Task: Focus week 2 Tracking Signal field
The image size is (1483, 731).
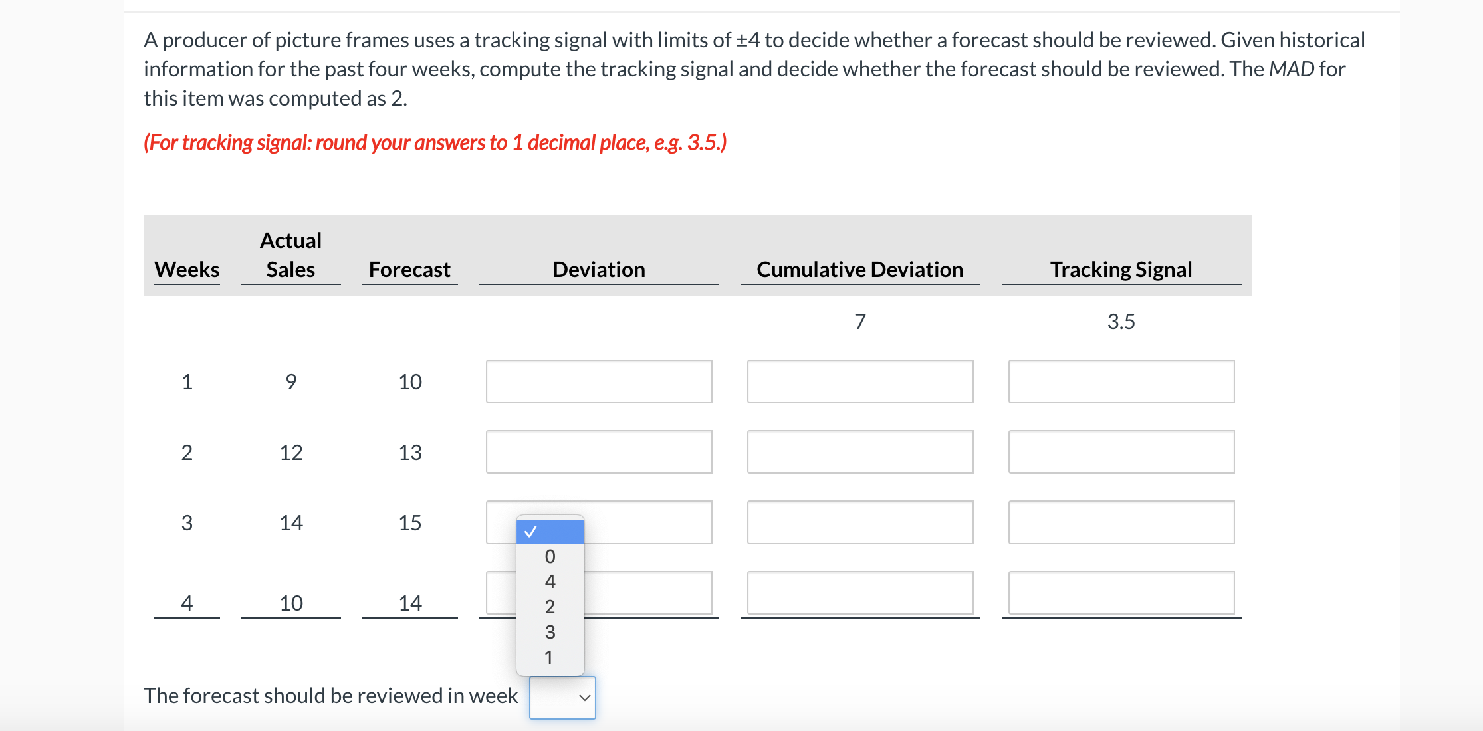Action: coord(1121,452)
